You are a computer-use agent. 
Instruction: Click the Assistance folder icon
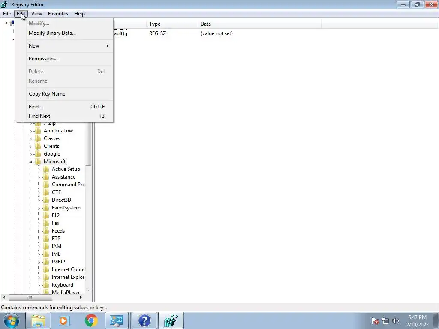pyautogui.click(x=46, y=177)
